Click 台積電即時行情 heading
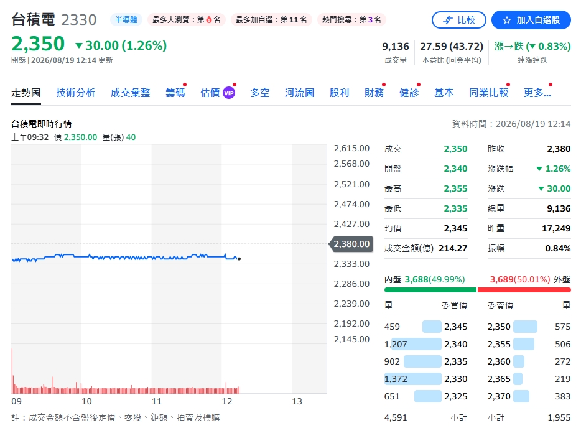The width and height of the screenshot is (581, 428). click(x=42, y=124)
